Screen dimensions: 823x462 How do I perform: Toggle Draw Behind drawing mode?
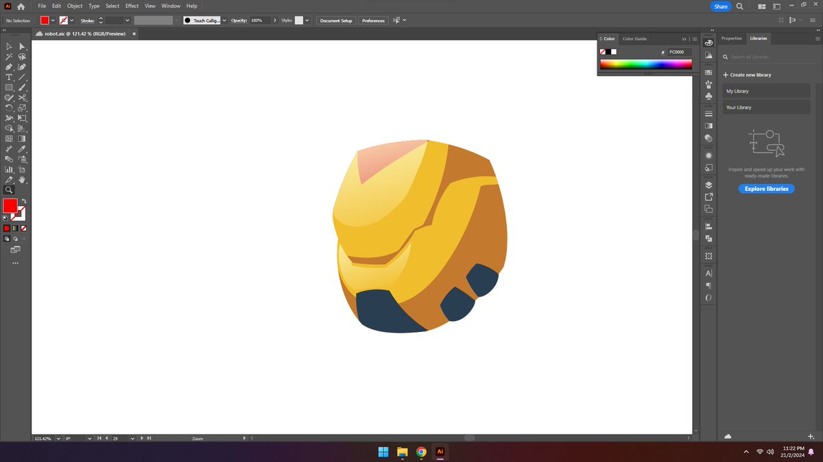click(15, 238)
